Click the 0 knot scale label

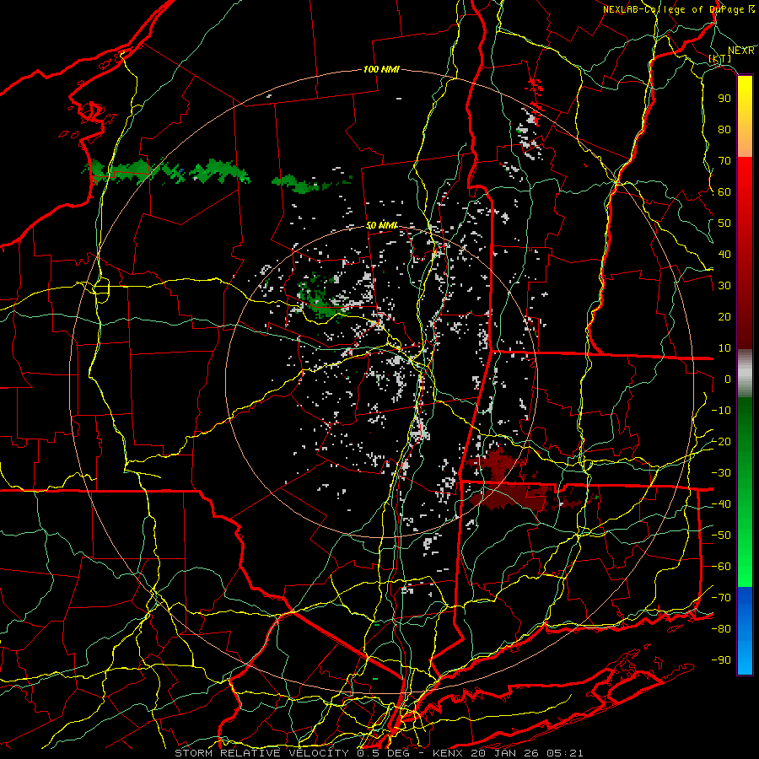tap(728, 379)
